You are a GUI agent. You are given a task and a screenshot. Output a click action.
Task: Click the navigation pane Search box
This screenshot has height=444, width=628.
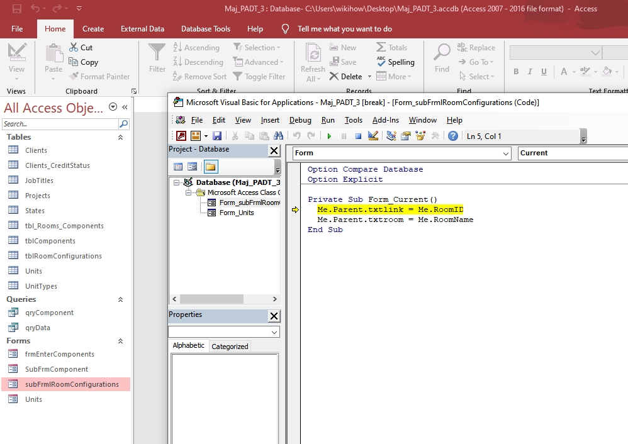(x=60, y=124)
